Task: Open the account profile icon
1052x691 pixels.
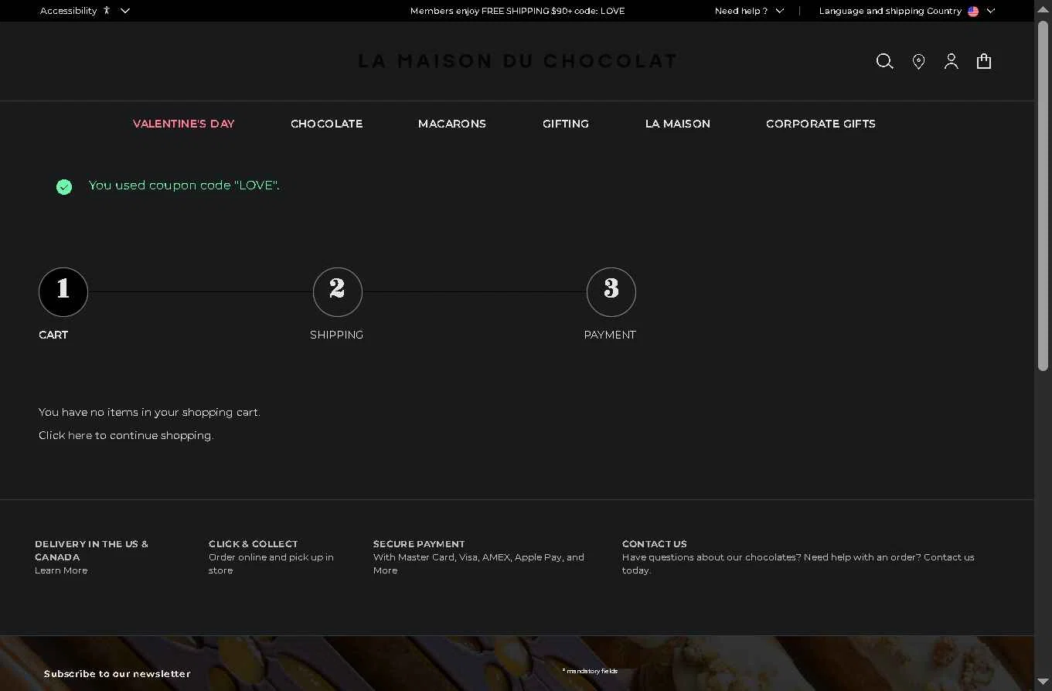Action: pyautogui.click(x=952, y=62)
